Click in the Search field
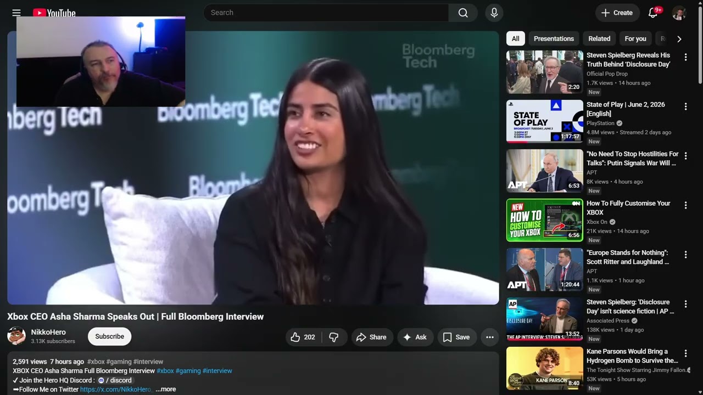703x395 pixels. point(326,13)
